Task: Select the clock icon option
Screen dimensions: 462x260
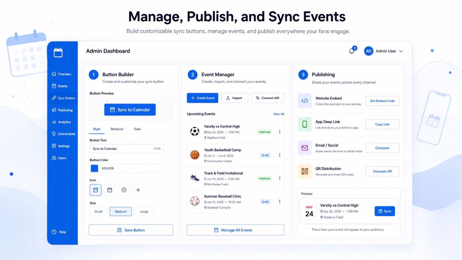Action: [x=124, y=190]
